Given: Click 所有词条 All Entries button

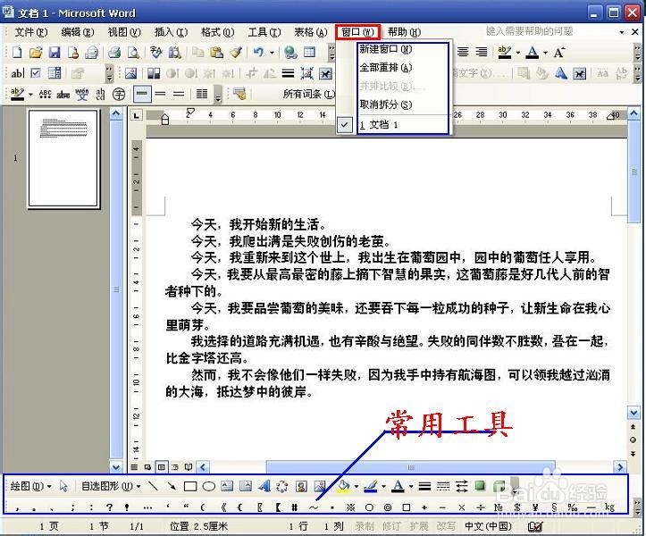Looking at the screenshot, I should point(309,95).
